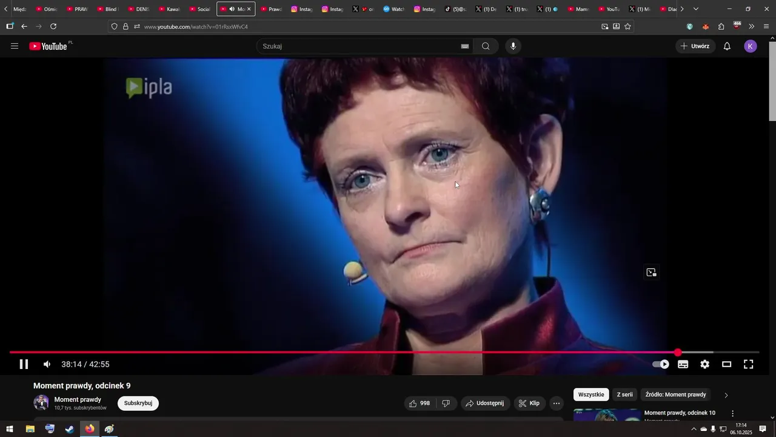Switch to the Kawal tab
Screen dimensions: 776x437
pos(169,9)
